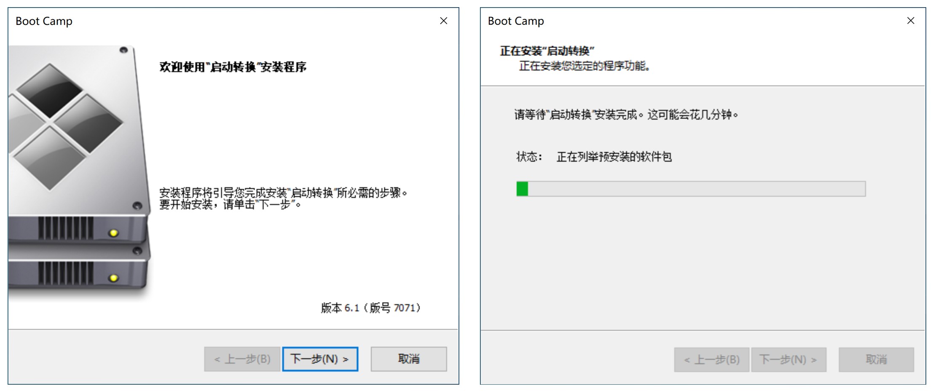Click the 欢迎使用"启动转换"安装程序 heading
This screenshot has width=933, height=391.
(x=233, y=67)
